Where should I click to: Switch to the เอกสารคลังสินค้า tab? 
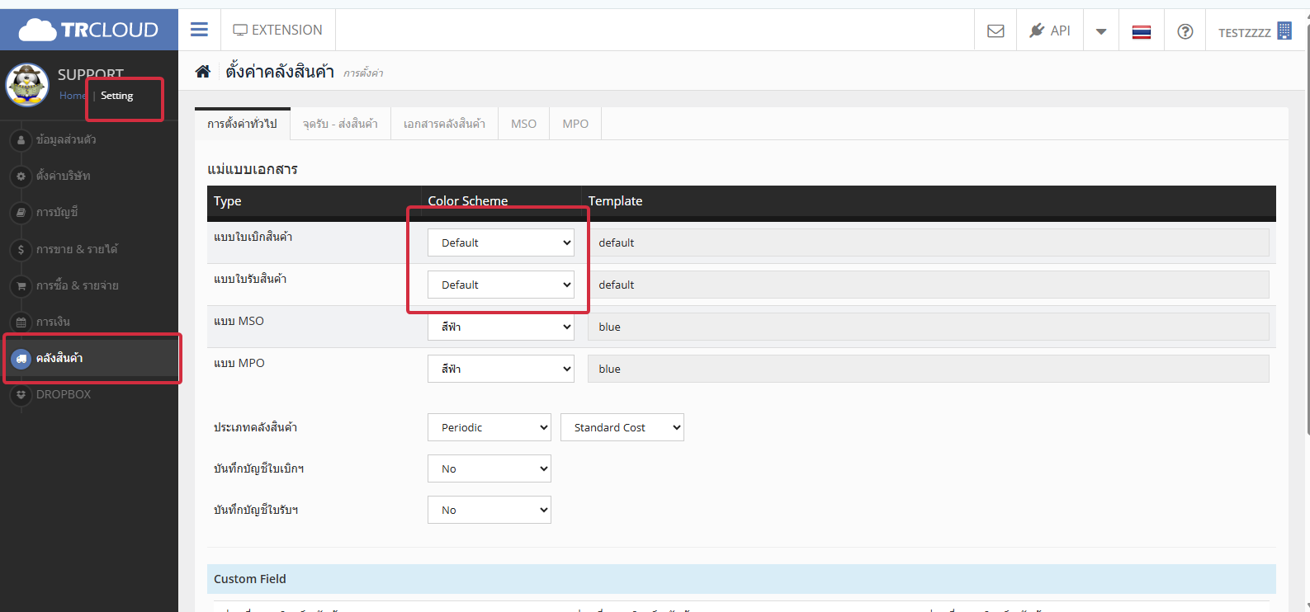(x=444, y=124)
